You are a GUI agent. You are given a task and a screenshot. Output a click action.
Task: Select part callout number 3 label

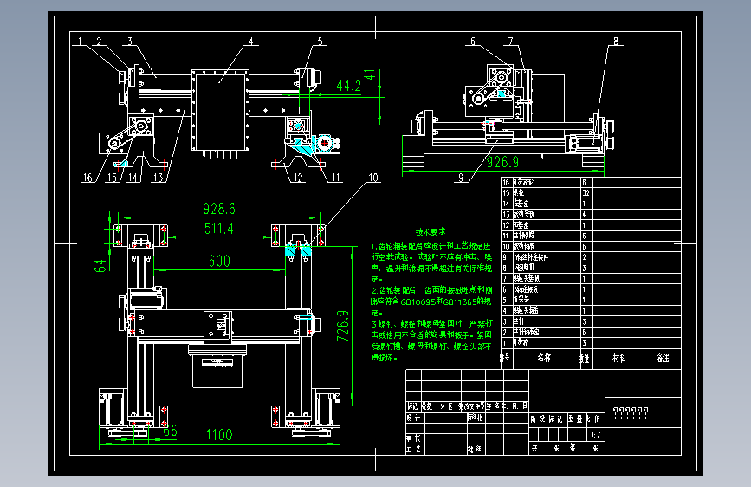click(x=130, y=42)
